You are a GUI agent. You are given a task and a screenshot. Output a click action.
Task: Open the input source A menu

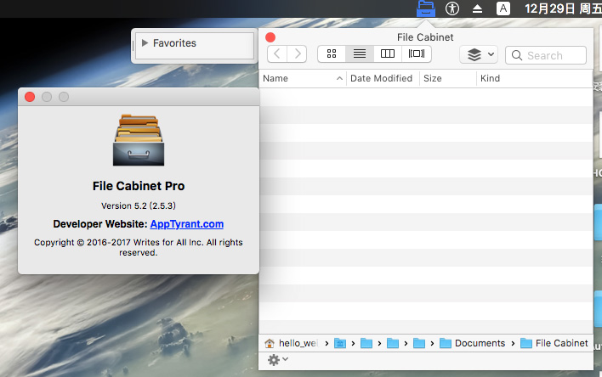coord(503,8)
